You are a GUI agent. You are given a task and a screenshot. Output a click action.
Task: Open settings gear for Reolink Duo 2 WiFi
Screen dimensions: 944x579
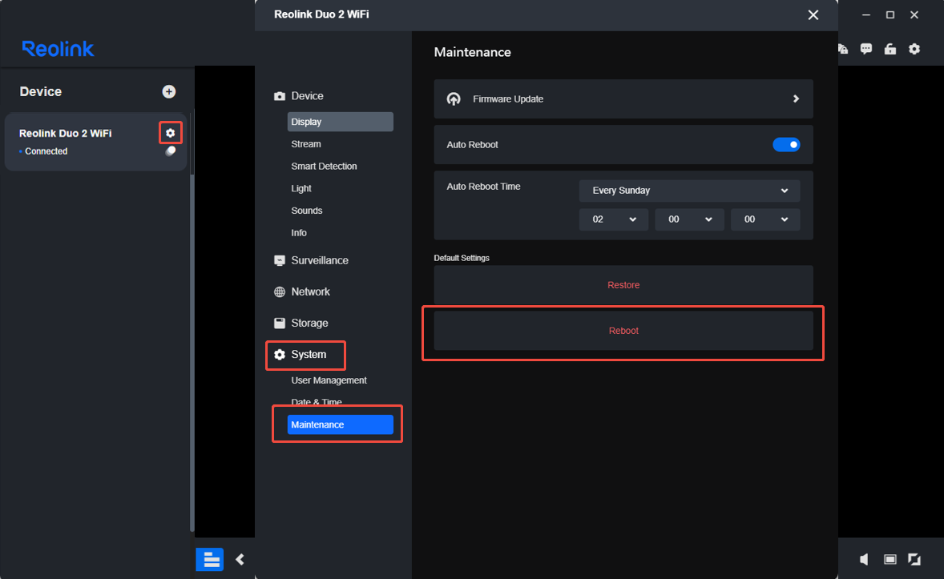(171, 132)
